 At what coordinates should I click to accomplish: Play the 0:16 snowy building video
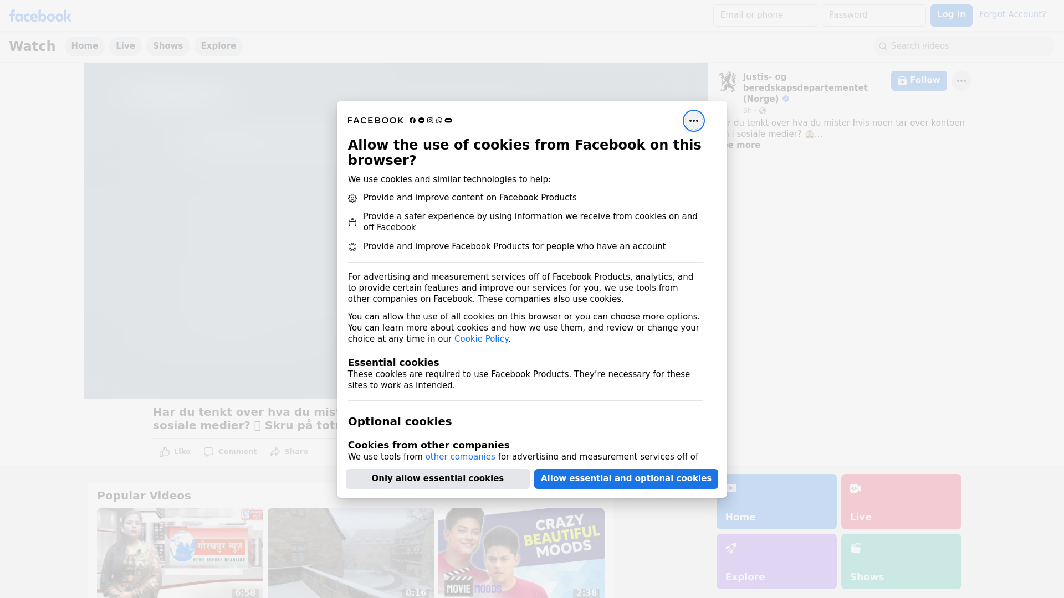click(x=351, y=553)
